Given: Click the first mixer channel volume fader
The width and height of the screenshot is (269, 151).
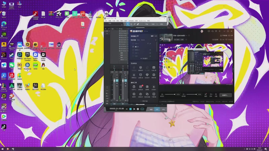Looking at the screenshot, I should tap(114, 81).
